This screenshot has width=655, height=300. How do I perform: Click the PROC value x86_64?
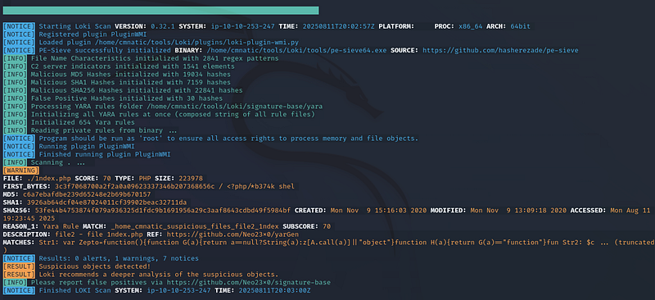click(x=470, y=26)
